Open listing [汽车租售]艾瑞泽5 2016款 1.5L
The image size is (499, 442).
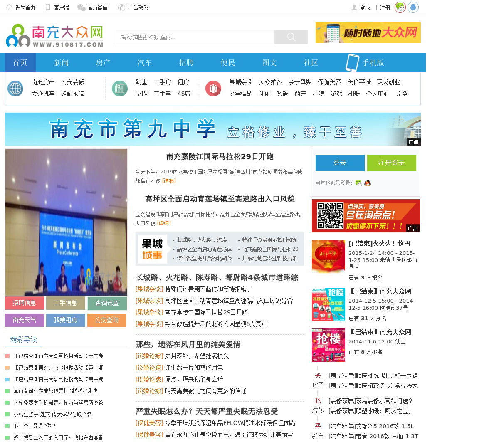pyautogui.click(x=371, y=426)
